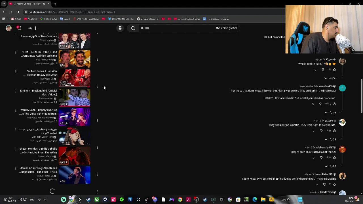
Task: Open Steam from the taskbar
Action: (x=88, y=199)
